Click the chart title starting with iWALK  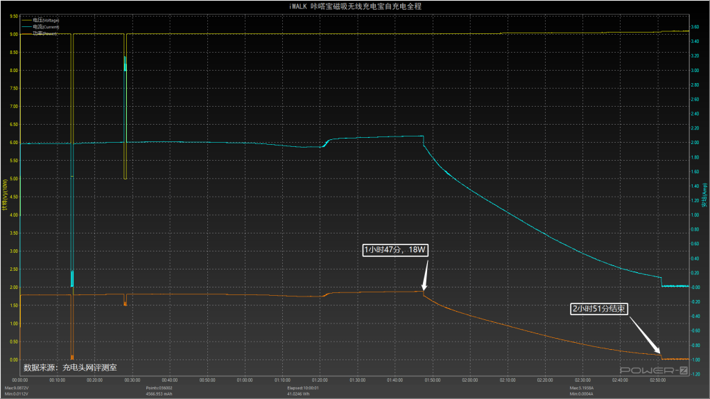[355, 6]
